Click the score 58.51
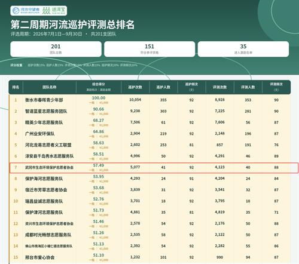299x264 pixels. coord(99,154)
